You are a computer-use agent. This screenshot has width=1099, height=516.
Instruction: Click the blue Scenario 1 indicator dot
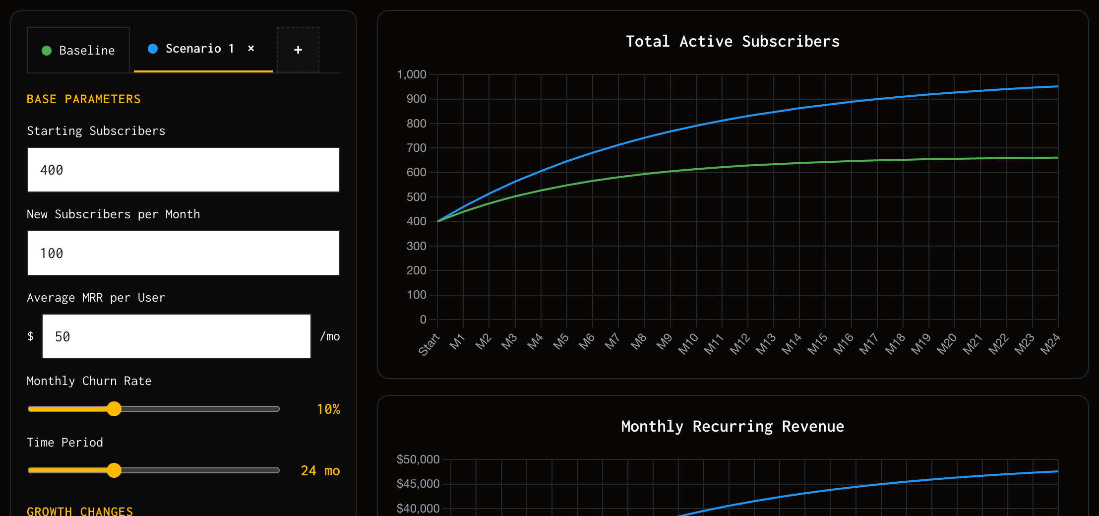(153, 49)
